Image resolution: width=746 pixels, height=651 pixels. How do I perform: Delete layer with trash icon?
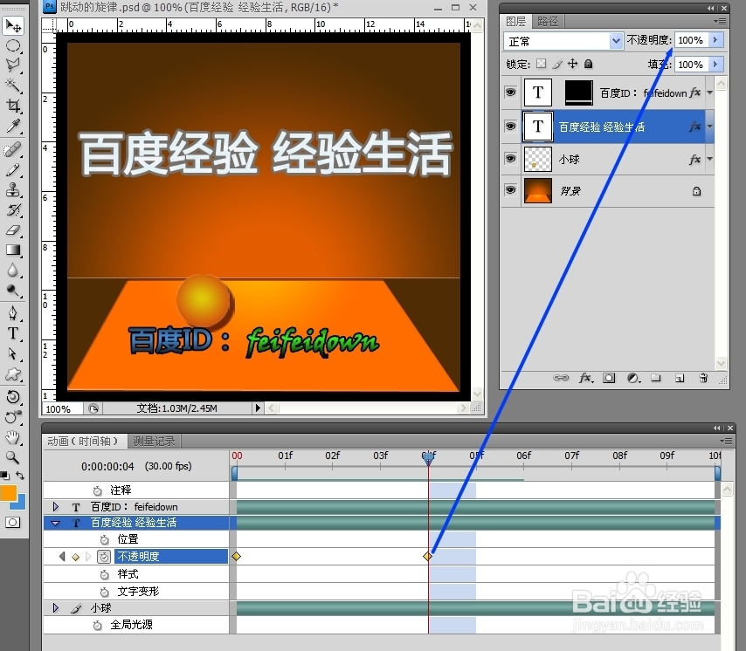pyautogui.click(x=703, y=378)
